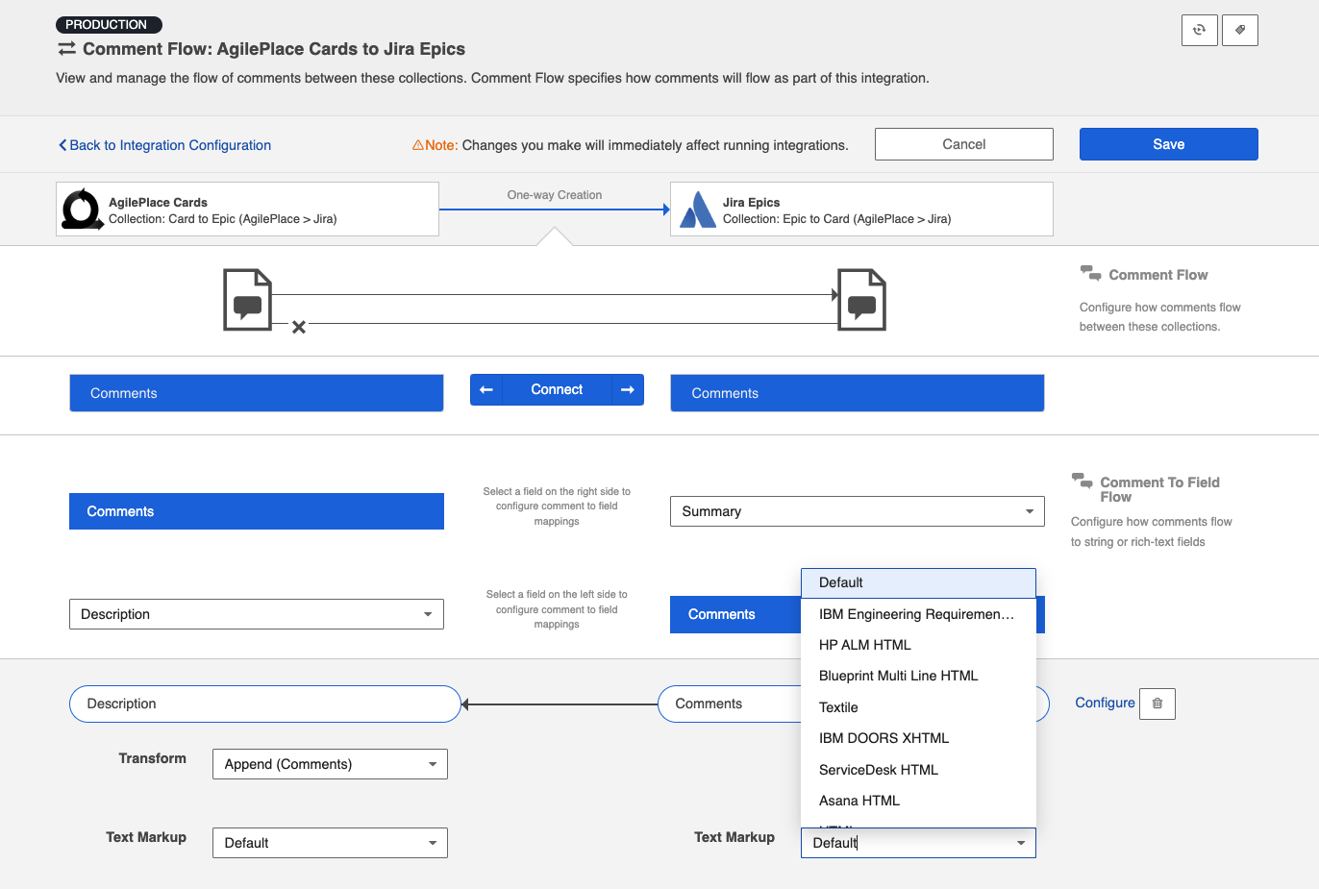The width and height of the screenshot is (1319, 889).
Task: Select the Description mapping pill
Action: (x=265, y=704)
